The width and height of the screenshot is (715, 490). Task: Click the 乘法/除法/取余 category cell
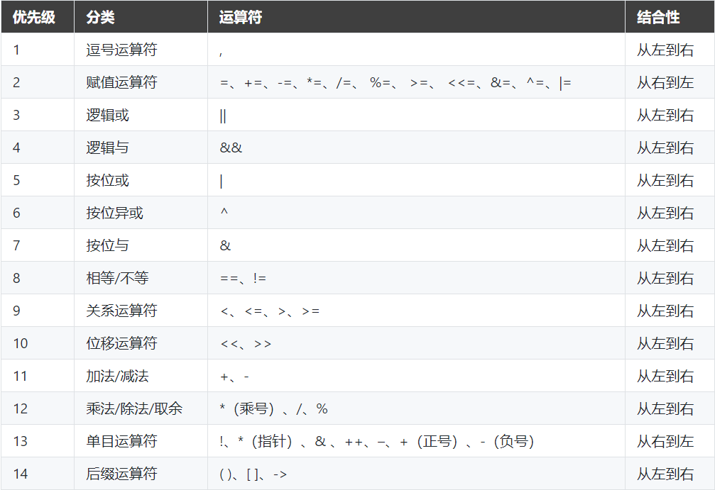coord(134,408)
